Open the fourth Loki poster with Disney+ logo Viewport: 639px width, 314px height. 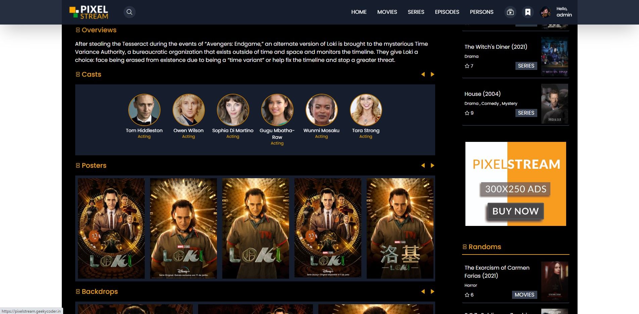point(328,228)
